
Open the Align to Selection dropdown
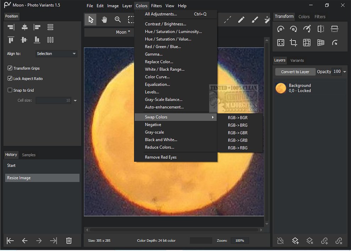point(56,54)
